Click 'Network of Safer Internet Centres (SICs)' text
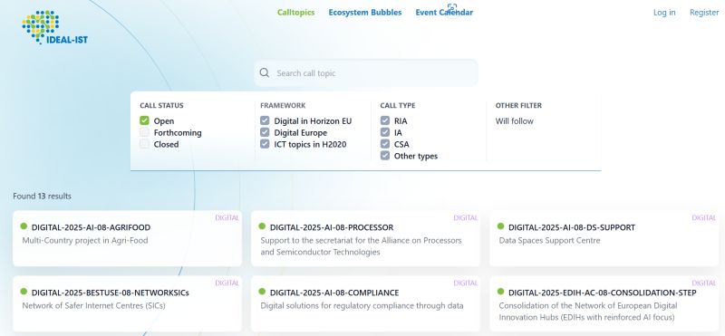This screenshot has width=725, height=336. [x=94, y=305]
